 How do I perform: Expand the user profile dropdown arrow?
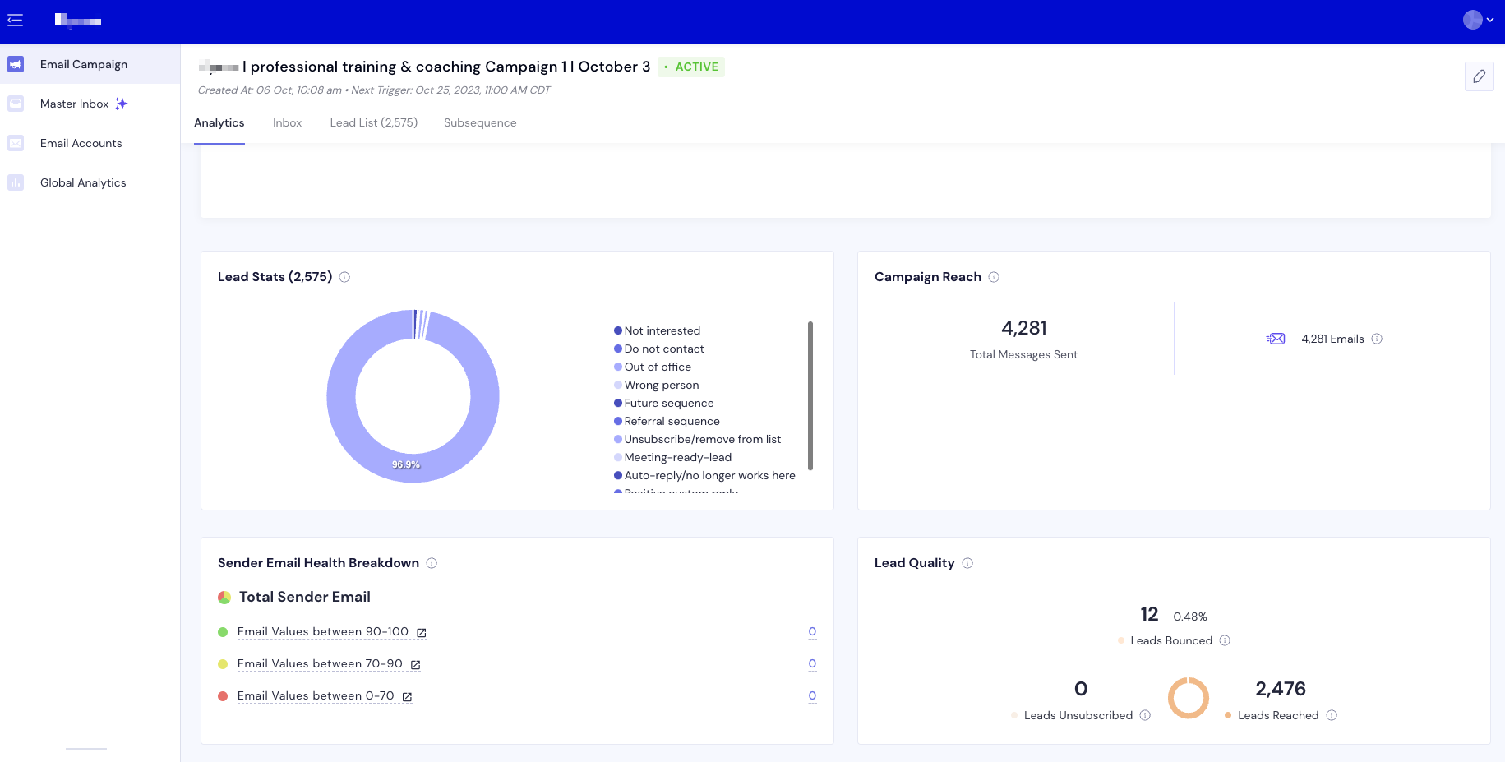[x=1490, y=20]
